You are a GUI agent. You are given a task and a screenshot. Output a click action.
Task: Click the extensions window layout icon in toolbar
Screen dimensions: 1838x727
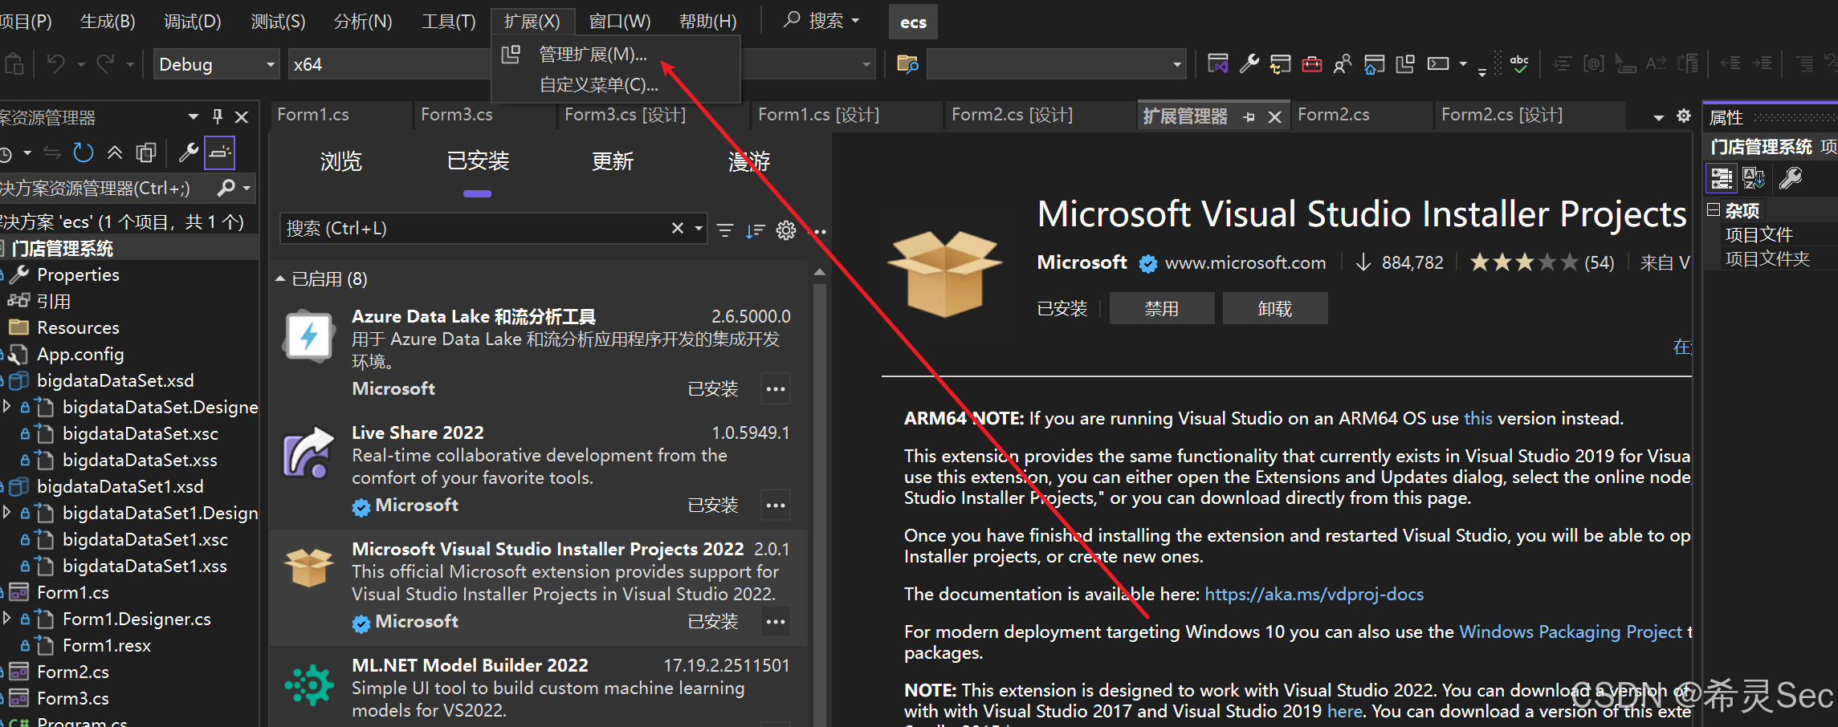click(1405, 64)
